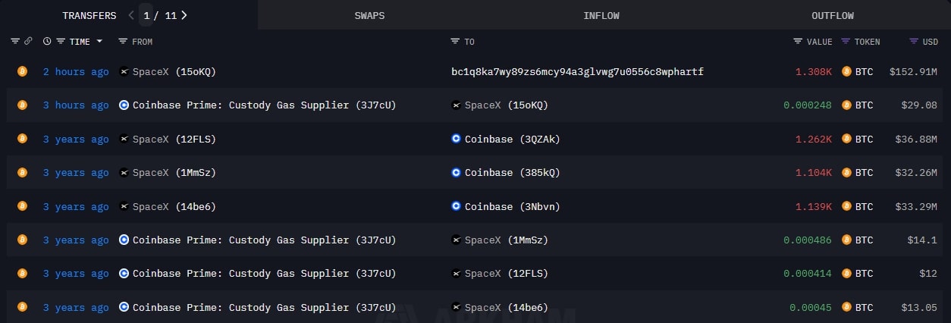This screenshot has width=951, height=323.
Task: Go to previous transfers page
Action: 131,15
